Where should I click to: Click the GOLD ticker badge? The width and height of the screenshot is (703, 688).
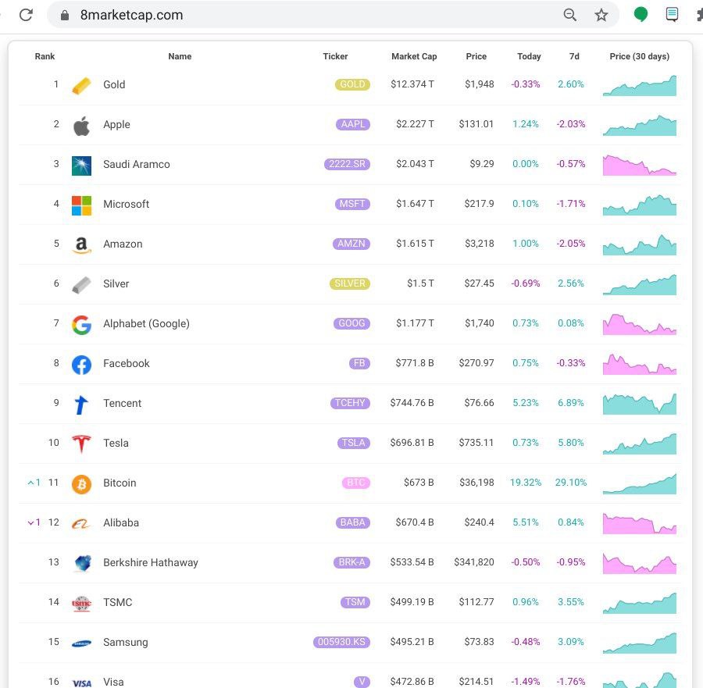[x=352, y=84]
